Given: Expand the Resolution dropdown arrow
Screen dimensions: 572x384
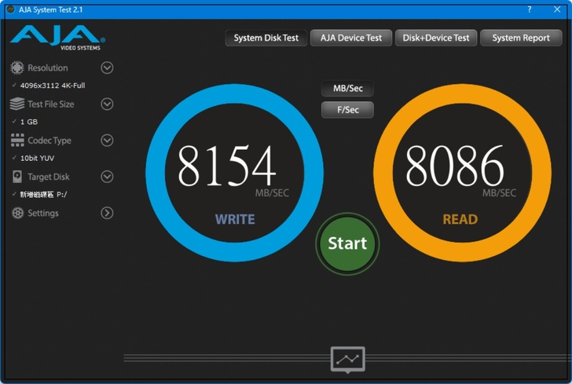Looking at the screenshot, I should (x=107, y=68).
